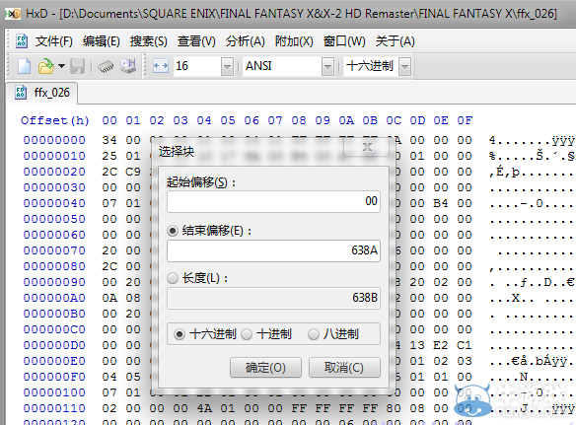Open the 文件(F) menu
Image resolution: width=576 pixels, height=425 pixels.
[54, 41]
